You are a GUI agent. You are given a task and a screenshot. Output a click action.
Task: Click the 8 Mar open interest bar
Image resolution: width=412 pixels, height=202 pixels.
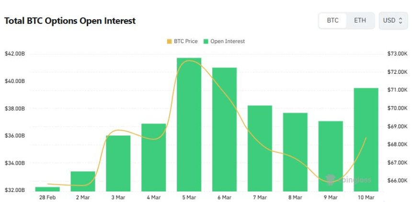pyautogui.click(x=295, y=151)
